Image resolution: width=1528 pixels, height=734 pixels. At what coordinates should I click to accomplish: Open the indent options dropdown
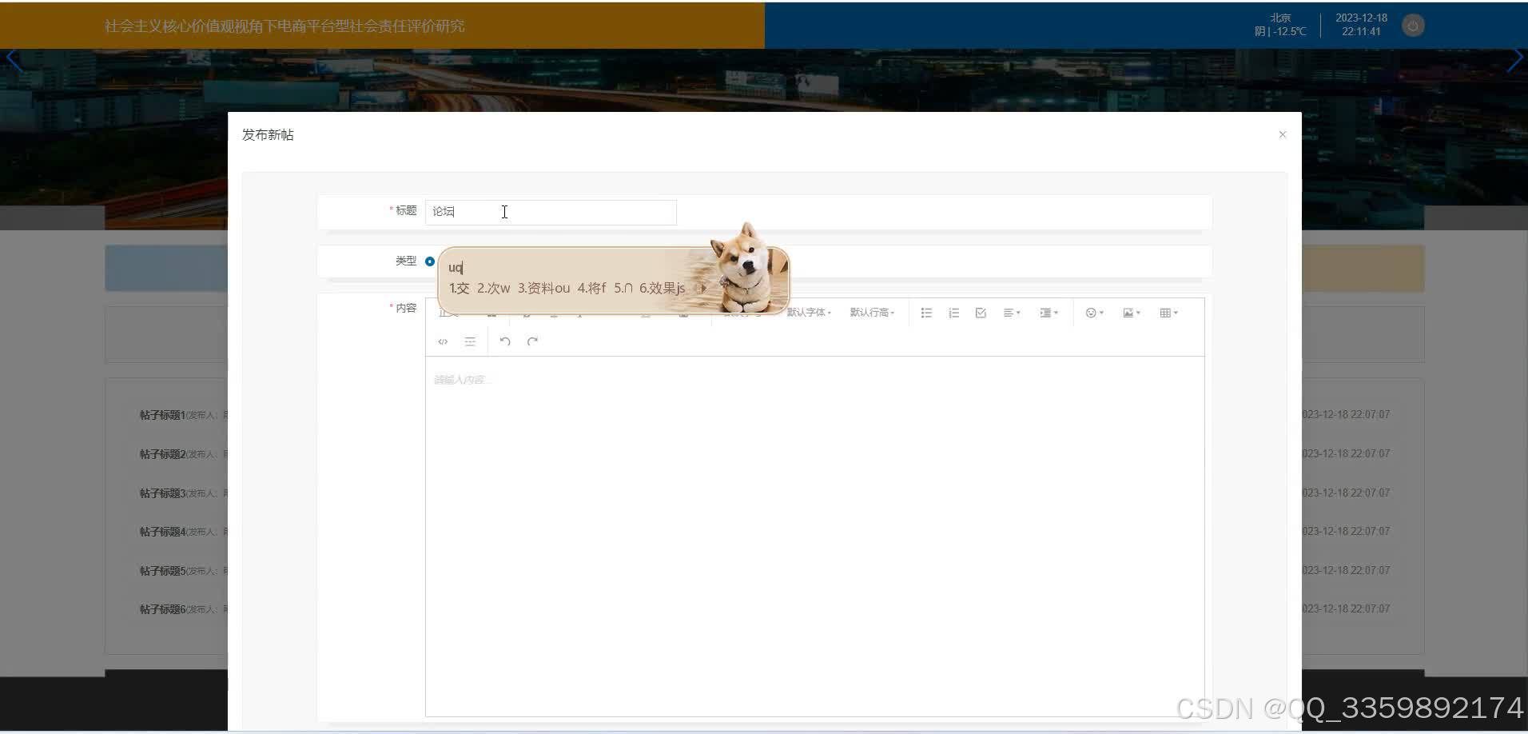(x=1049, y=313)
